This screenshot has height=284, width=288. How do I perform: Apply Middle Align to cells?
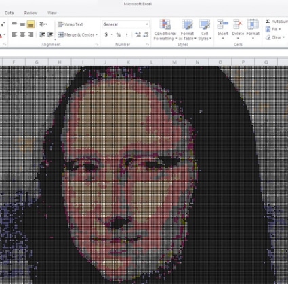(22, 24)
